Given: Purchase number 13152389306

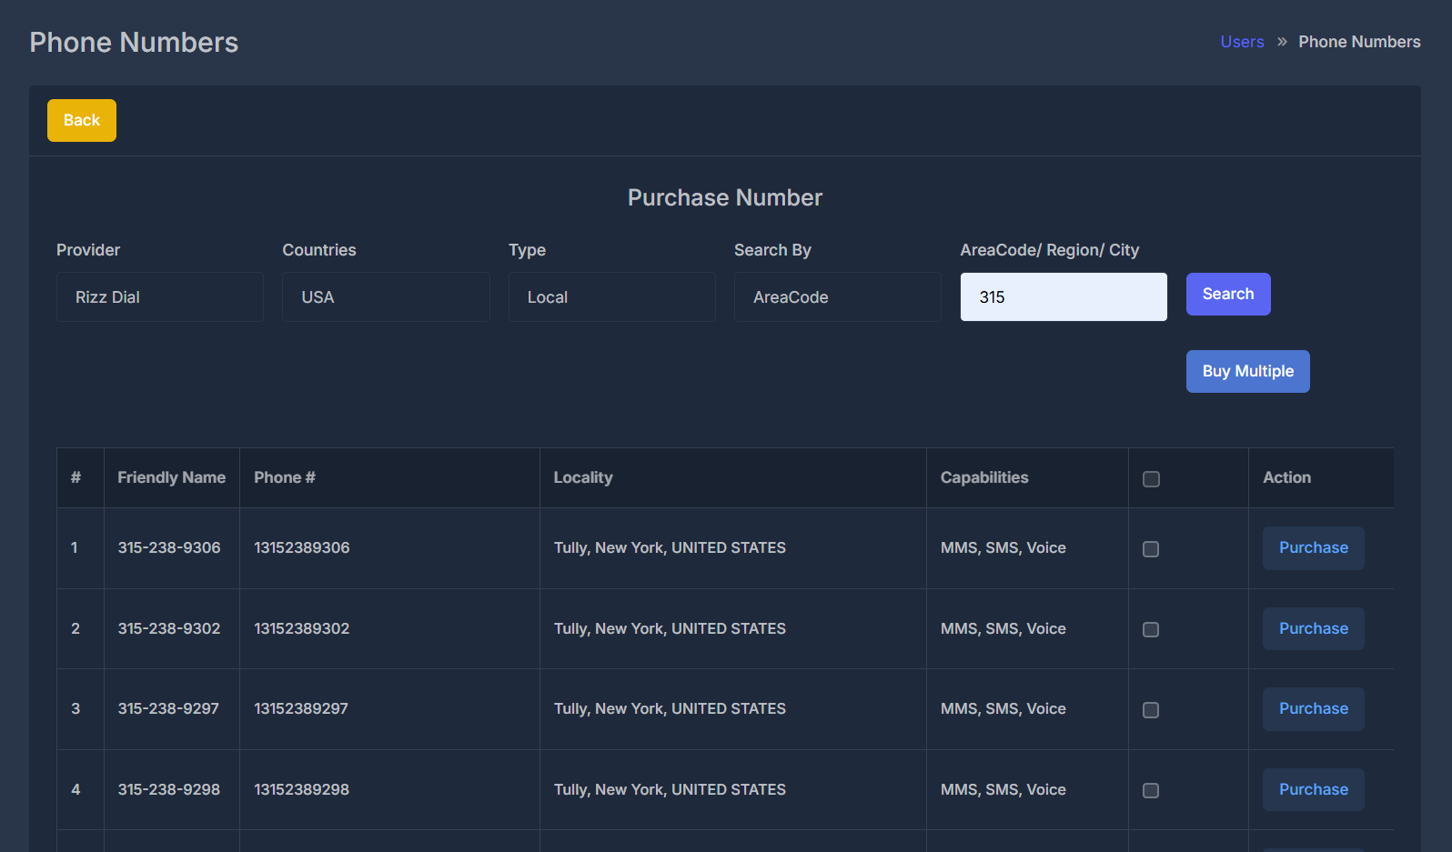Looking at the screenshot, I should [1313, 548].
